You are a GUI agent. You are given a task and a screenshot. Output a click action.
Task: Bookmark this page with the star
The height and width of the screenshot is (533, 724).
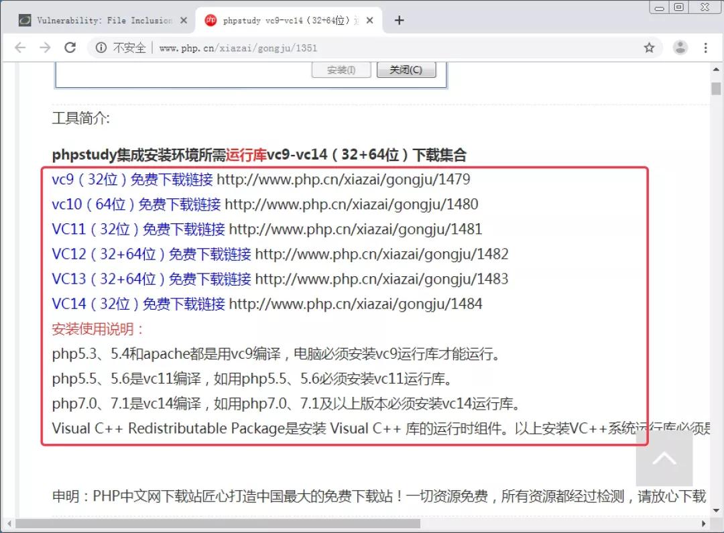[649, 48]
